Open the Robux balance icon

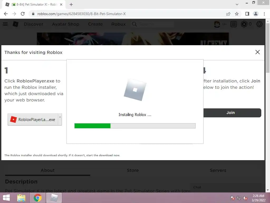pyautogui.click(x=244, y=24)
